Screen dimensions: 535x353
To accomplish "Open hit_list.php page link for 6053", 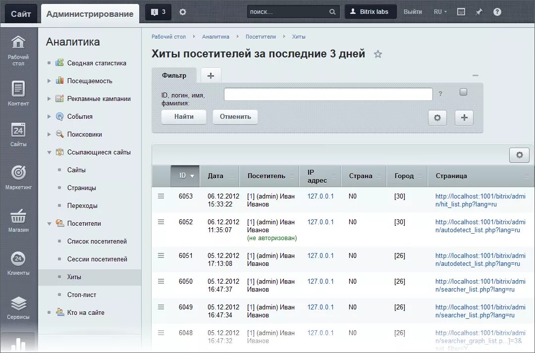I will 480,200.
